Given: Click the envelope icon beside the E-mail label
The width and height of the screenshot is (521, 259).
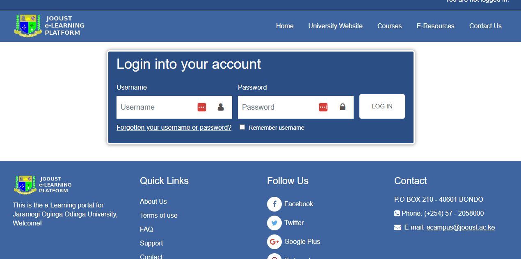Looking at the screenshot, I should coord(397,227).
